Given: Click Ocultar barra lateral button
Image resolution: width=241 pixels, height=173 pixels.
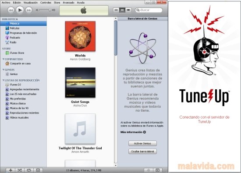Looking at the screenshot, I should pyautogui.click(x=142, y=152).
